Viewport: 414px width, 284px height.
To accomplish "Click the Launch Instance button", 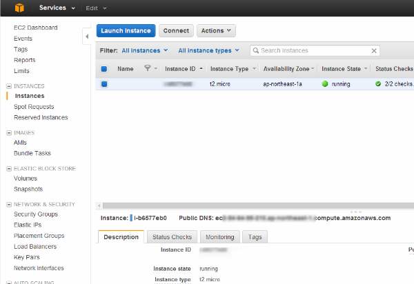I will click(x=126, y=31).
